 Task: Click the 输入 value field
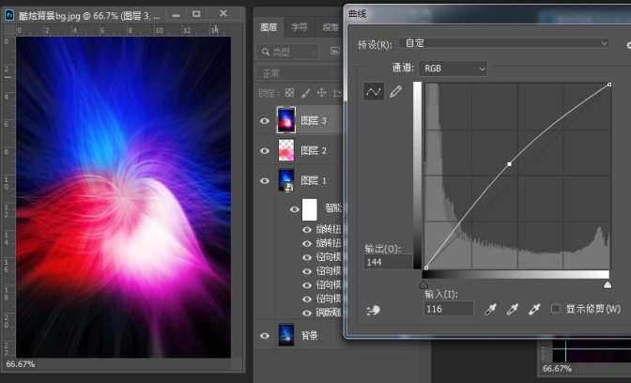(x=448, y=309)
